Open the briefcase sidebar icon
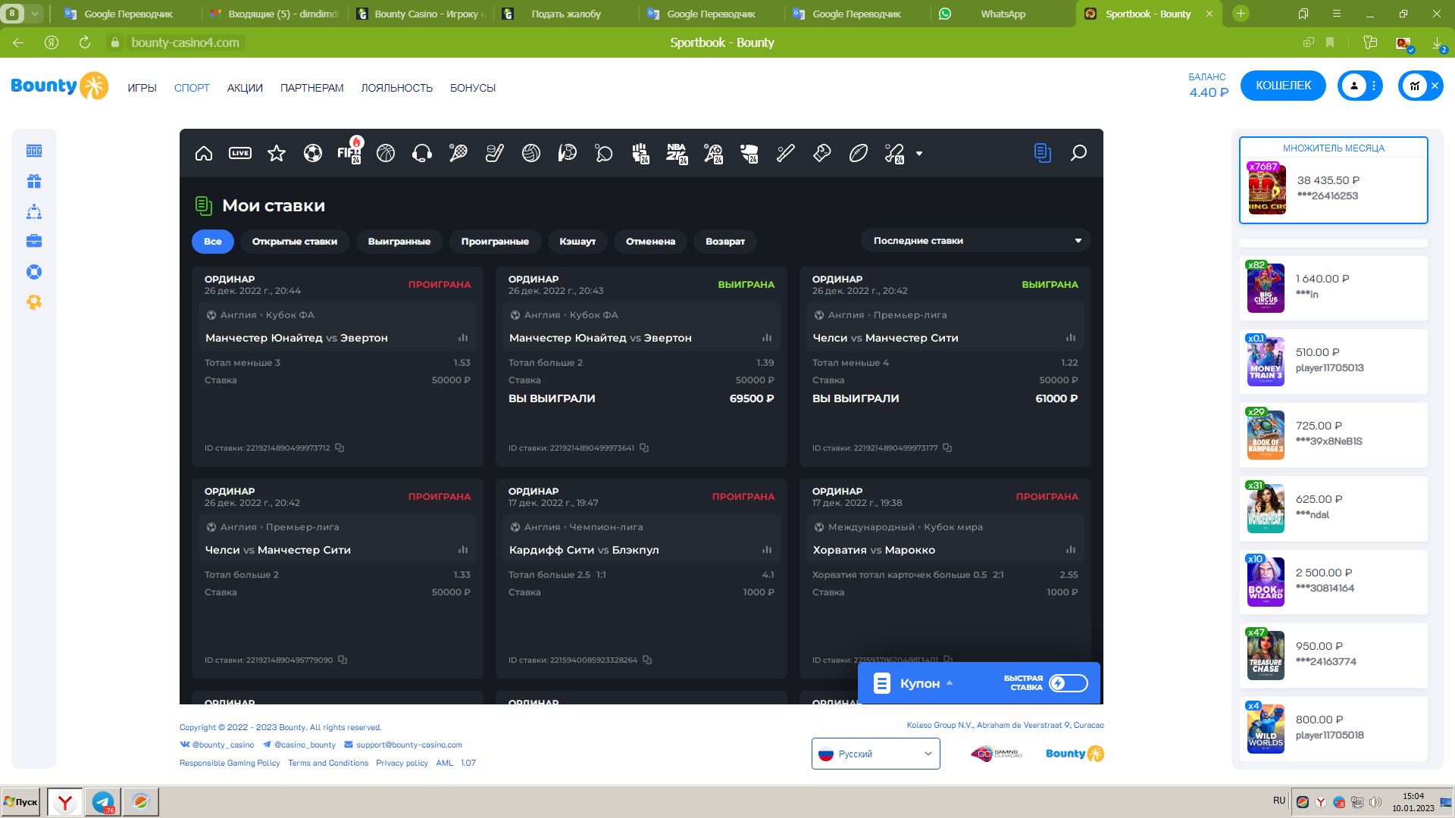This screenshot has height=818, width=1455. (x=34, y=241)
